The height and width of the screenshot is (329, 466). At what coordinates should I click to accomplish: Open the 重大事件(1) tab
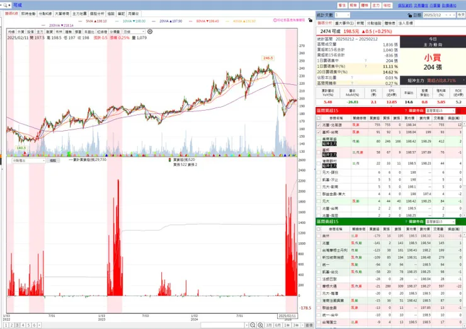344,23
